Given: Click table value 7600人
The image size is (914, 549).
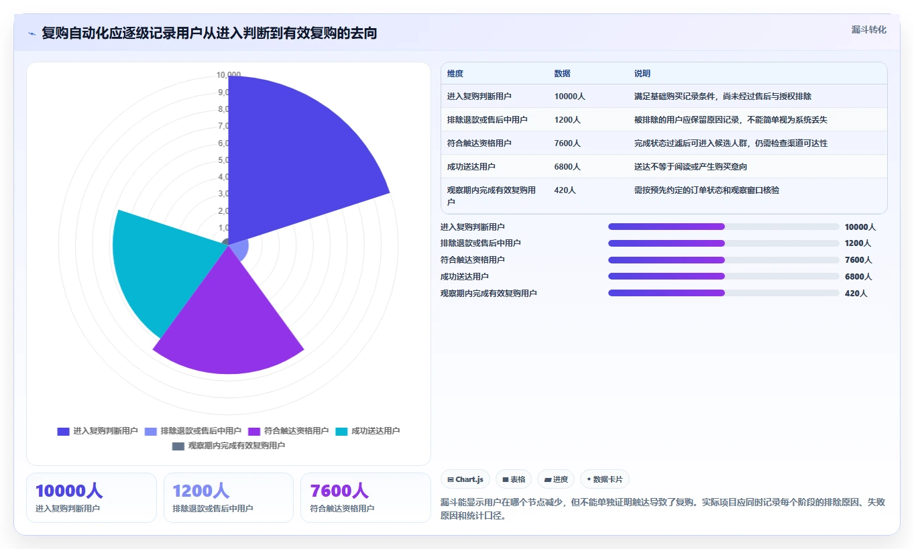Looking at the screenshot, I should (x=568, y=143).
